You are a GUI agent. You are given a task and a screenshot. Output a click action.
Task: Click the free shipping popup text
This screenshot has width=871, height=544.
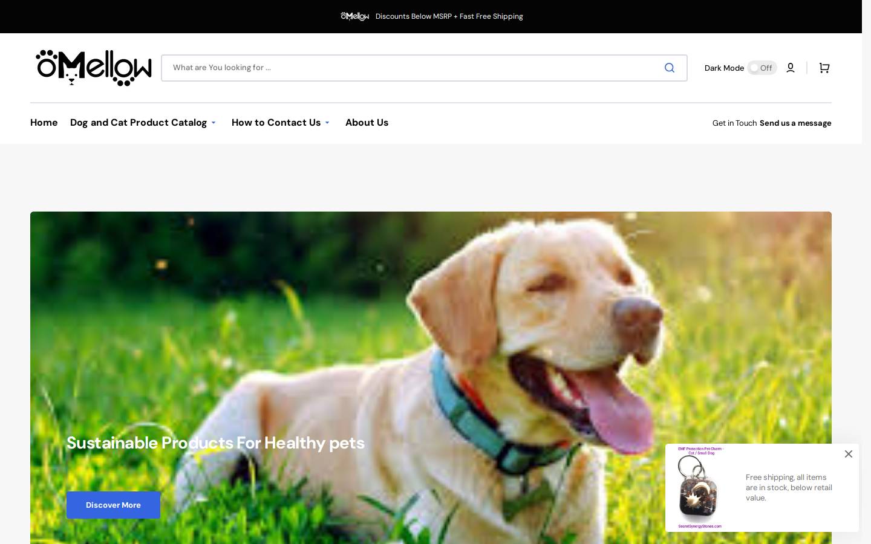coord(789,487)
